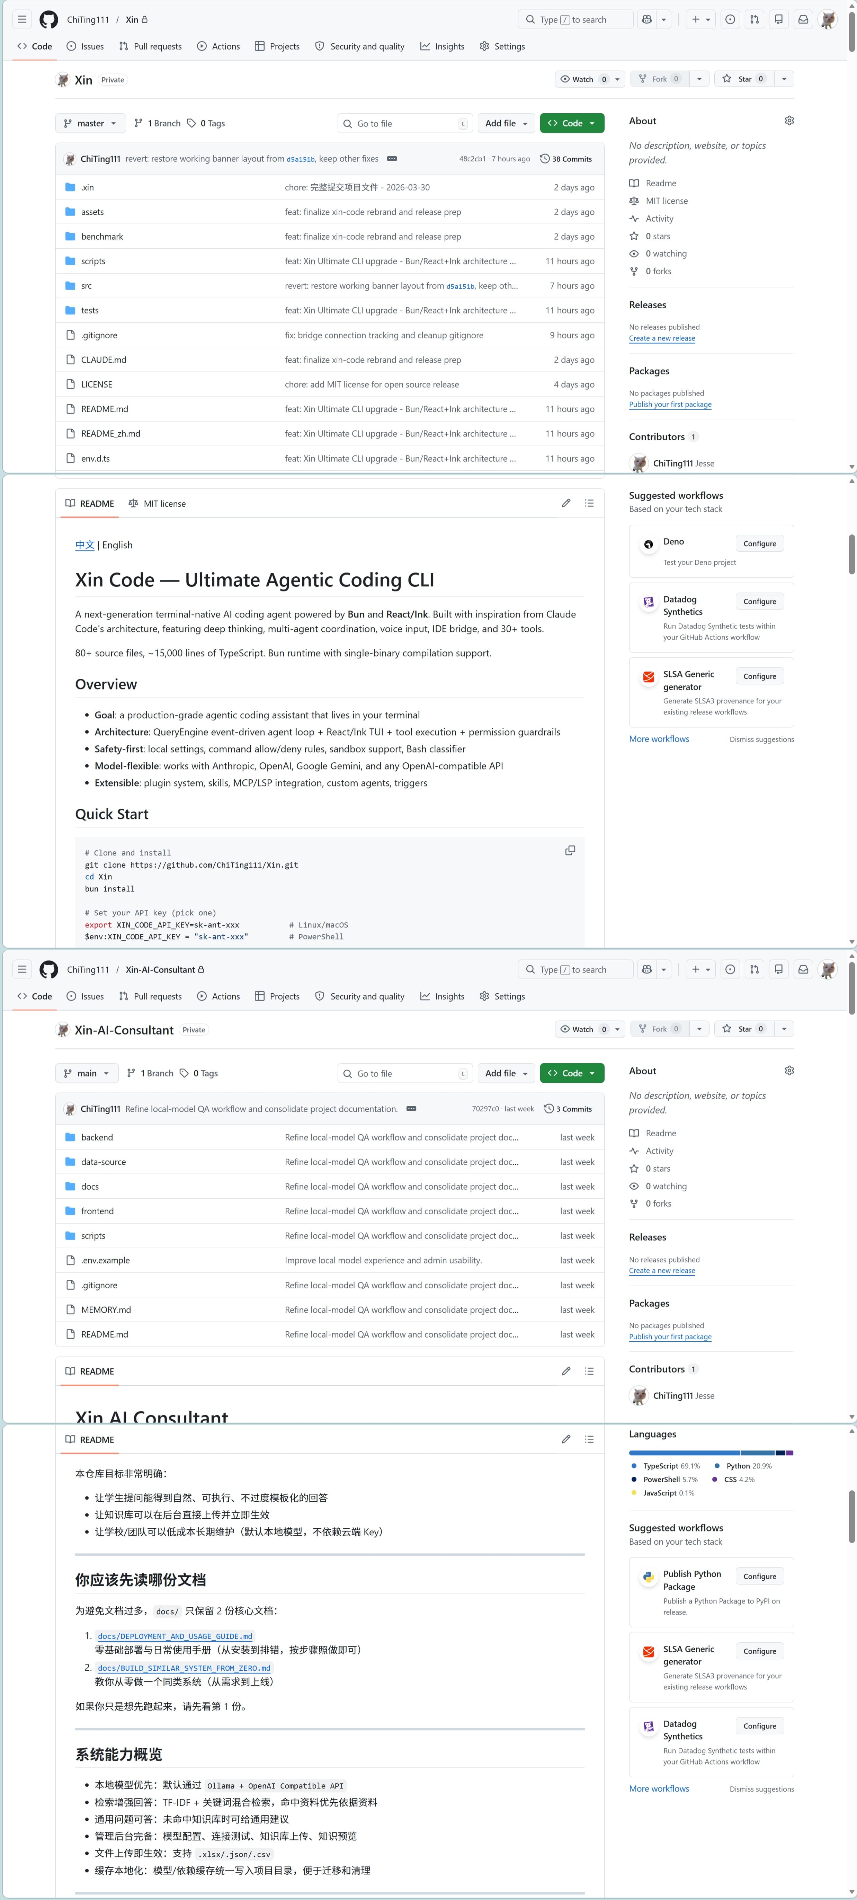Click Create a new release in Xin repo
Image resolution: width=857 pixels, height=1900 pixels.
click(662, 339)
